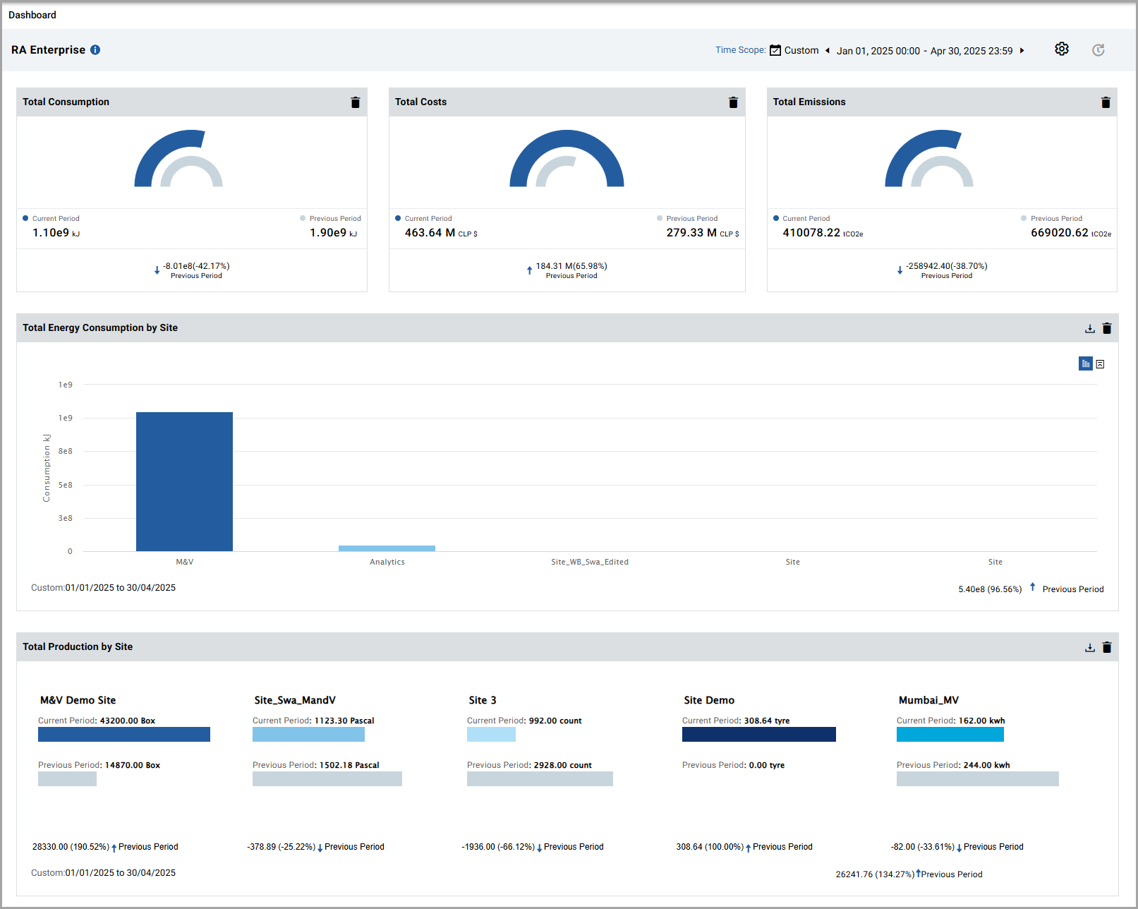The width and height of the screenshot is (1138, 909).
Task: Click the refresh dashboard icon
Action: pos(1098,50)
